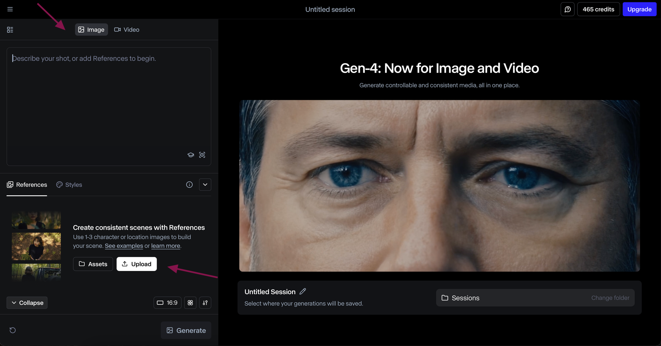Open the prompt learning cap icon

(x=191, y=155)
